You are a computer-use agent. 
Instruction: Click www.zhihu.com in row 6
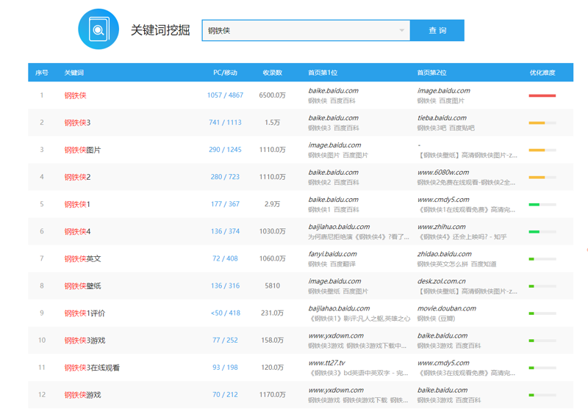click(442, 227)
